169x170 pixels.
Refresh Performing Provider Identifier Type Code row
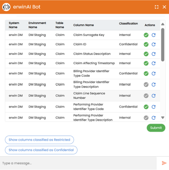coord(153,107)
